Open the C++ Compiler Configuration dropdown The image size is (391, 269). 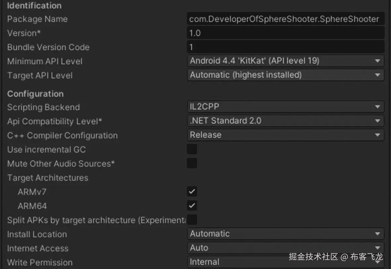pos(285,135)
